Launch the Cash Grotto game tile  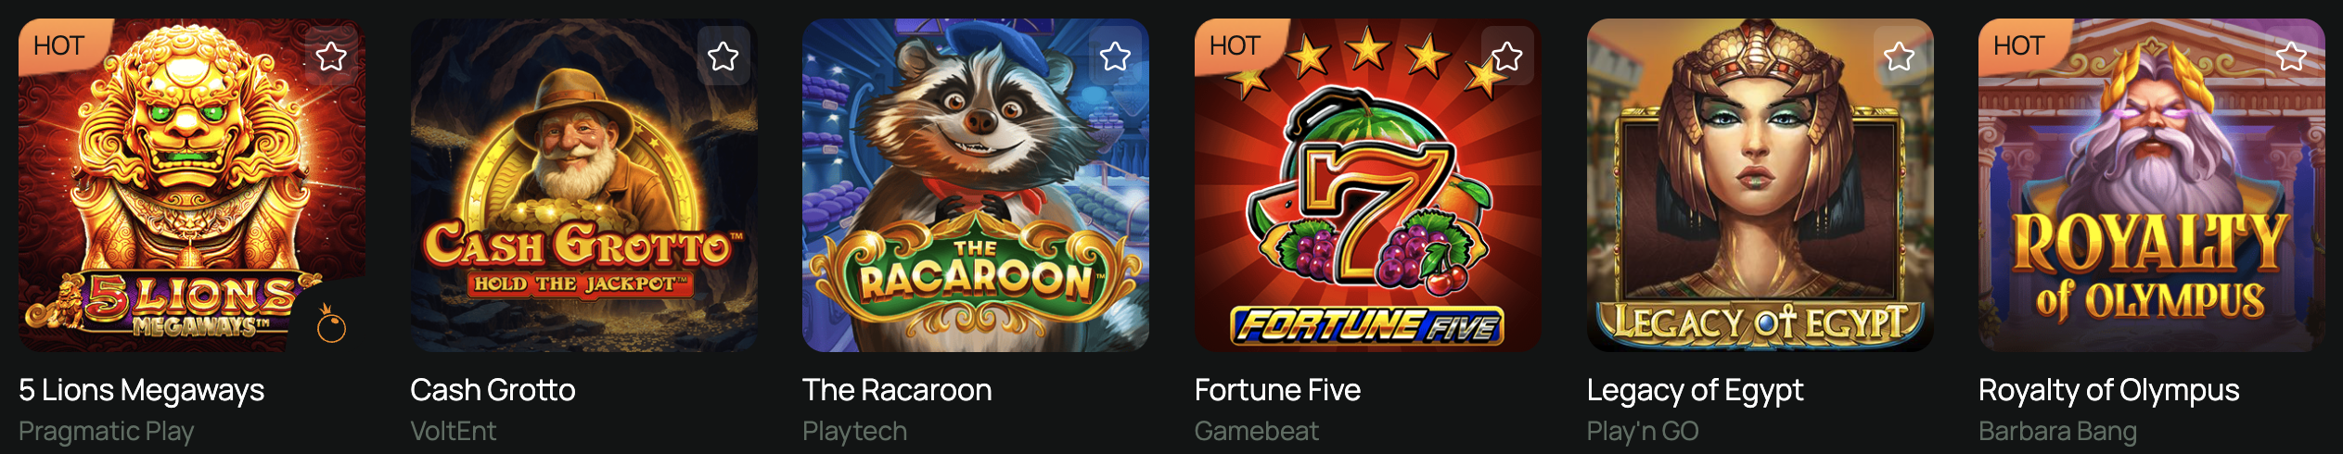pyautogui.click(x=583, y=185)
